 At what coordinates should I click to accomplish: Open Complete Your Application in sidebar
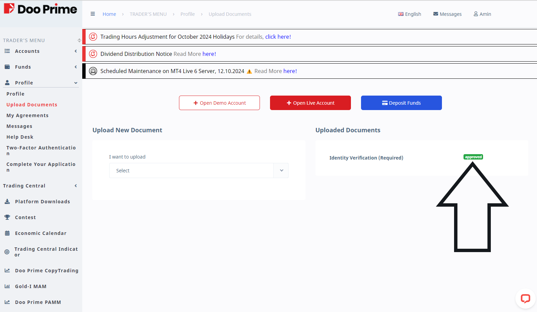[41, 167]
